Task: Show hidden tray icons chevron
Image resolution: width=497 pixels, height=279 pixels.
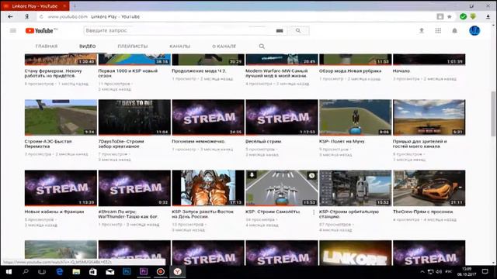Action: (x=422, y=272)
